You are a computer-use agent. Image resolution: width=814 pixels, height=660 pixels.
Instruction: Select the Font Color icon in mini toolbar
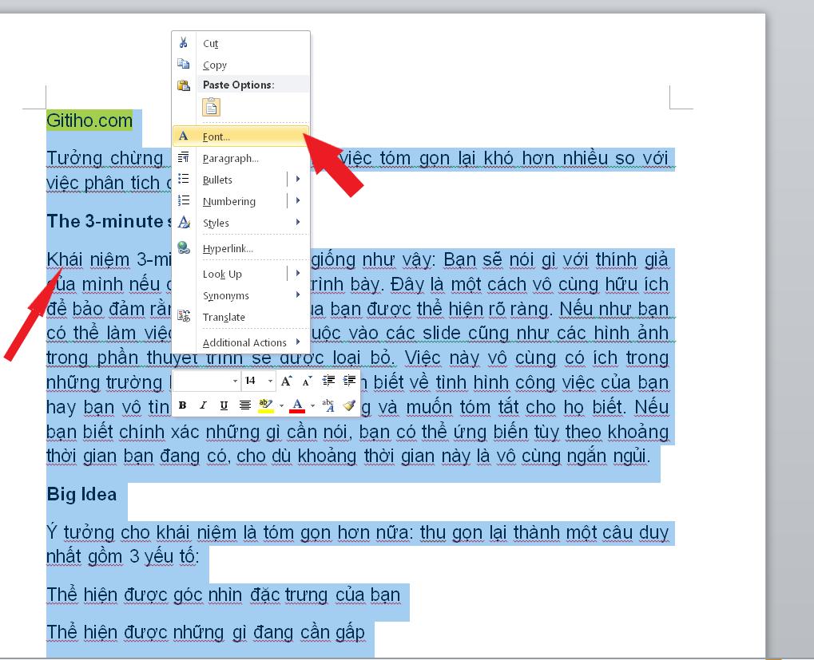(298, 405)
